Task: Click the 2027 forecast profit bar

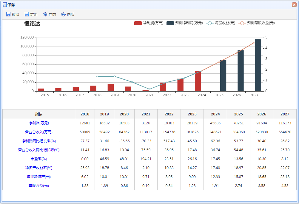Action: [258, 65]
